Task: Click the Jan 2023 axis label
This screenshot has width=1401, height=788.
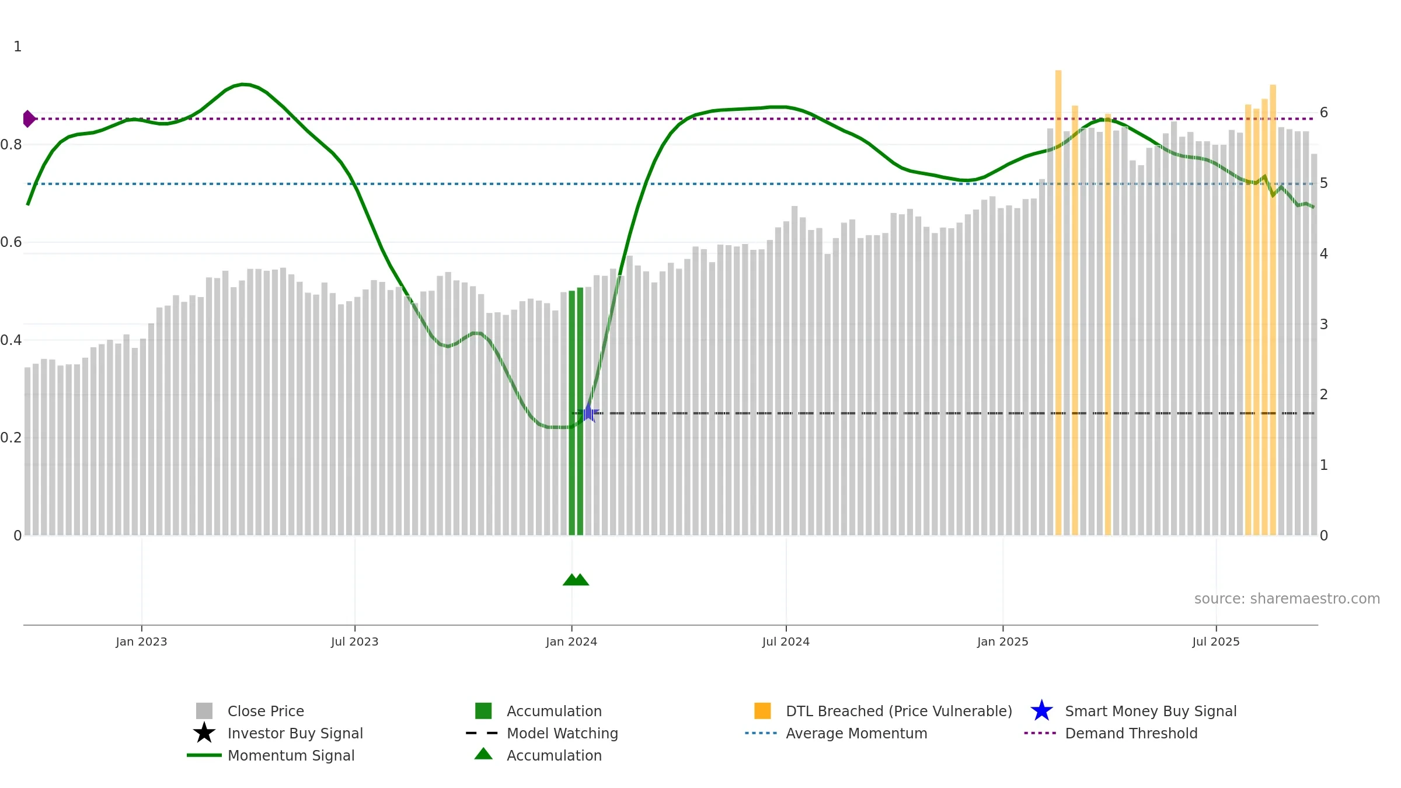Action: (141, 642)
